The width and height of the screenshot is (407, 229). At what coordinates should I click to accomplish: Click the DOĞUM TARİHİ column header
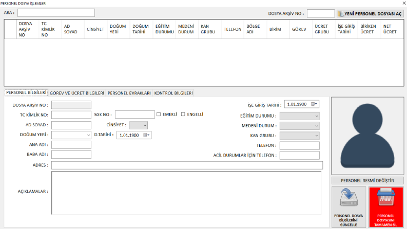tap(141, 29)
